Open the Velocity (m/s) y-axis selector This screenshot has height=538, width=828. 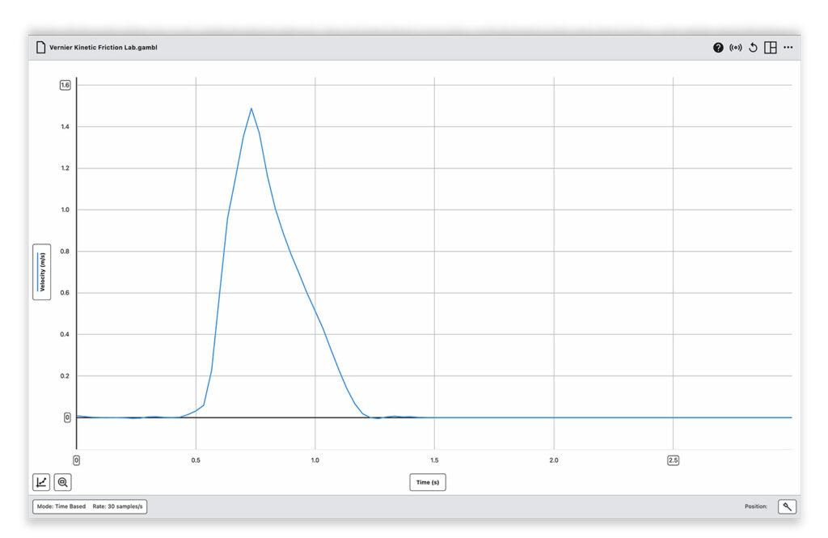tap(41, 272)
